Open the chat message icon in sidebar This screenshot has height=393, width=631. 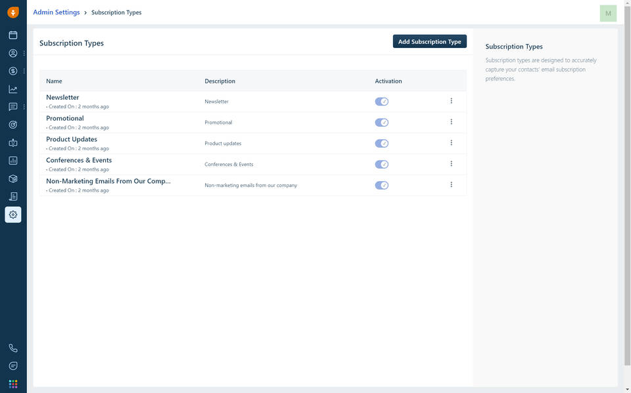pyautogui.click(x=13, y=107)
